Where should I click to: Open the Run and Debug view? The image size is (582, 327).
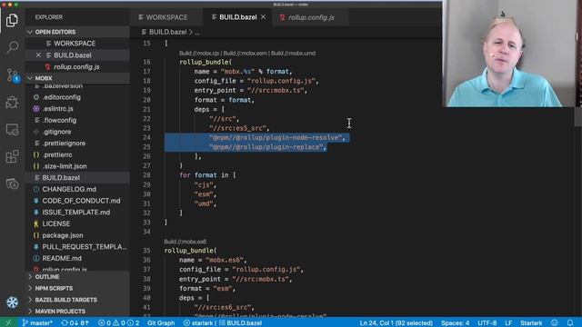12,103
